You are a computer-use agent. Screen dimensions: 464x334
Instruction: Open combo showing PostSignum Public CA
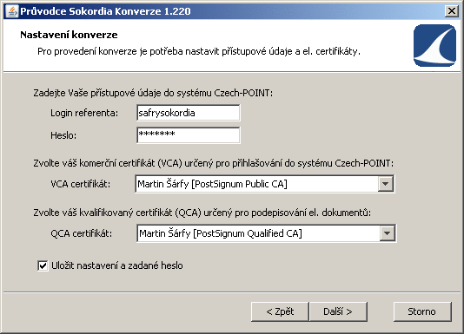pos(265,184)
